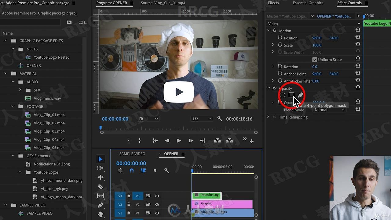The width and height of the screenshot is (391, 220).
Task: Open Source: Vlog_Clip_01.mp4 tab
Action: (x=163, y=3)
